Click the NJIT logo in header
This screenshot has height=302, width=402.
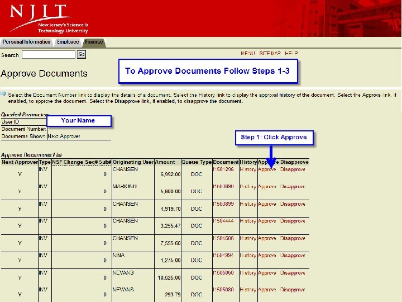point(49,18)
